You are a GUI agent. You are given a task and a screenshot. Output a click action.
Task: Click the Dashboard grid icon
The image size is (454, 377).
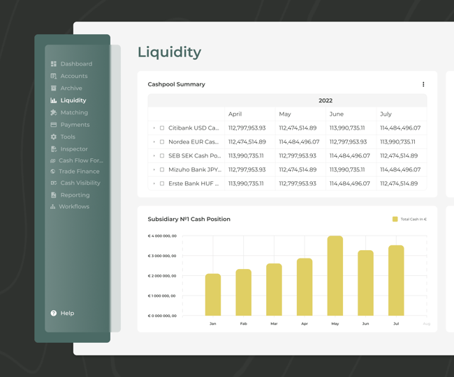coord(54,64)
